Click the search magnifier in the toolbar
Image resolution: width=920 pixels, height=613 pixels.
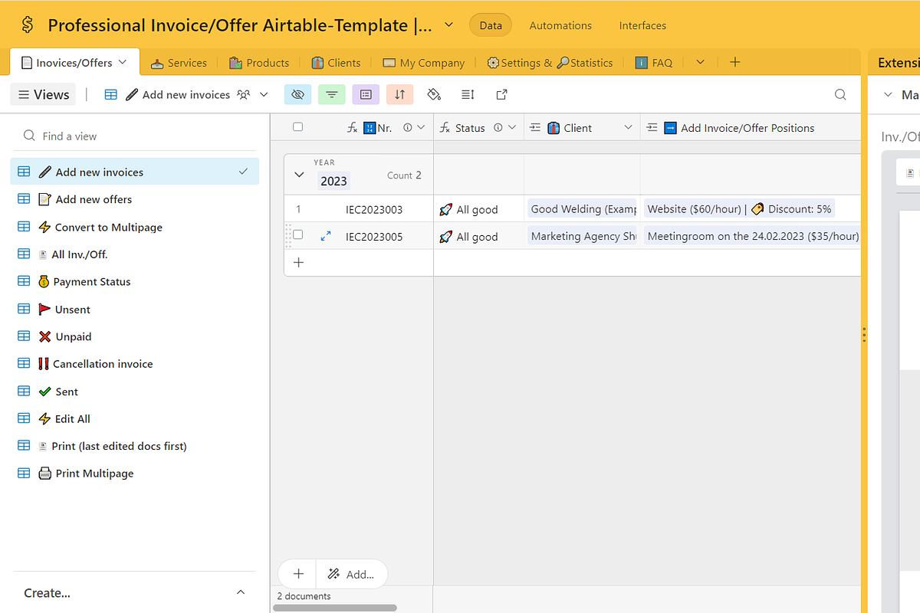point(840,94)
